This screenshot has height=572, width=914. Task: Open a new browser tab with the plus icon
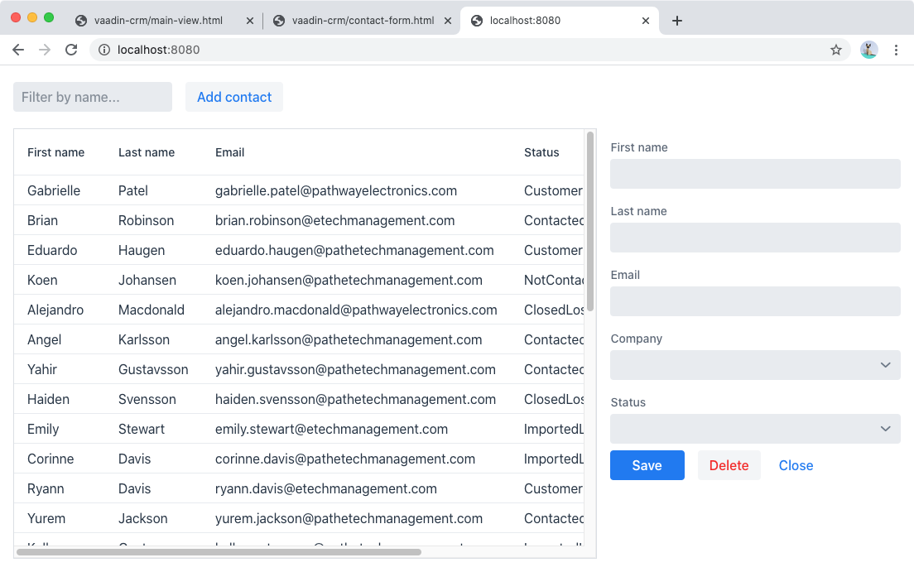[677, 21]
